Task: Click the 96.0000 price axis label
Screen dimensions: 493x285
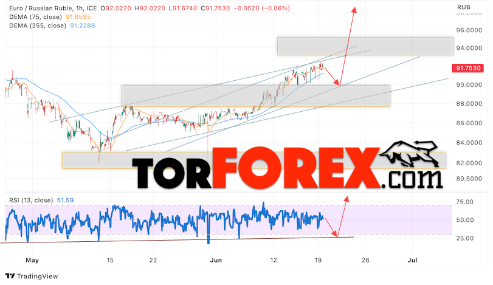Action: click(x=469, y=30)
